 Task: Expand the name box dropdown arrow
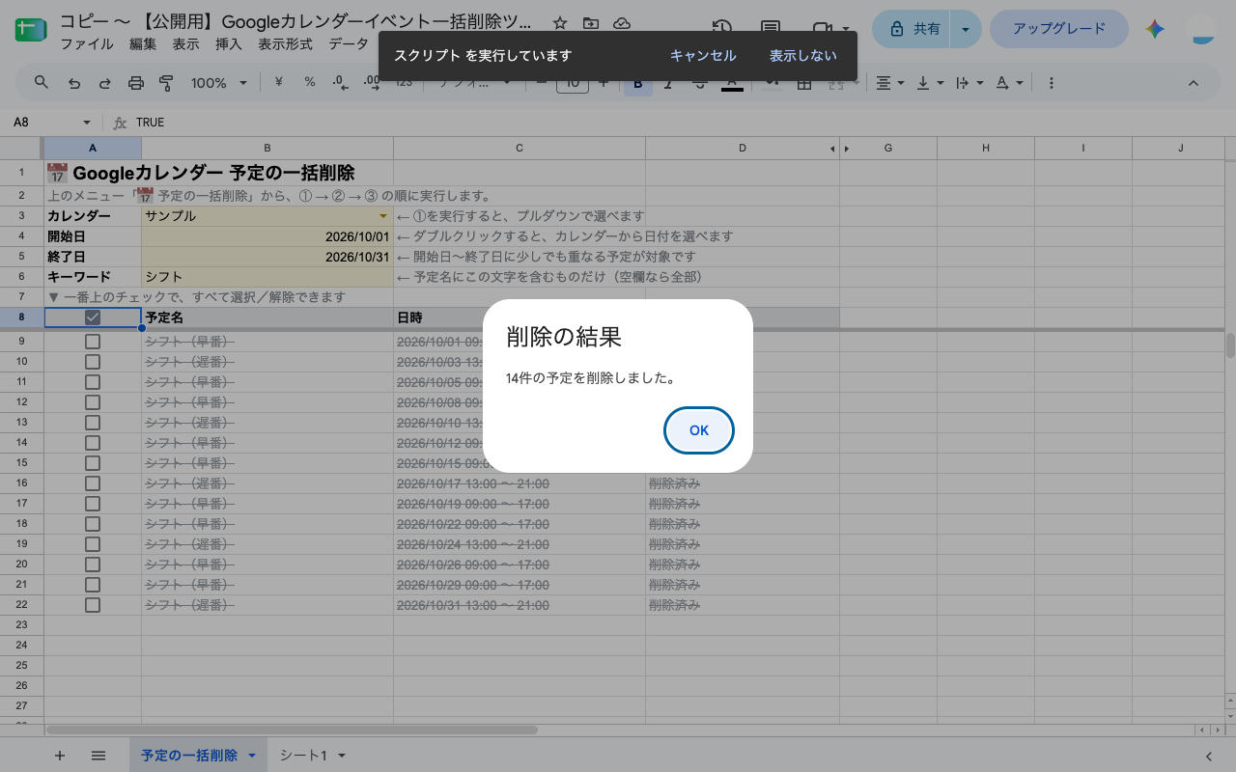click(x=87, y=123)
